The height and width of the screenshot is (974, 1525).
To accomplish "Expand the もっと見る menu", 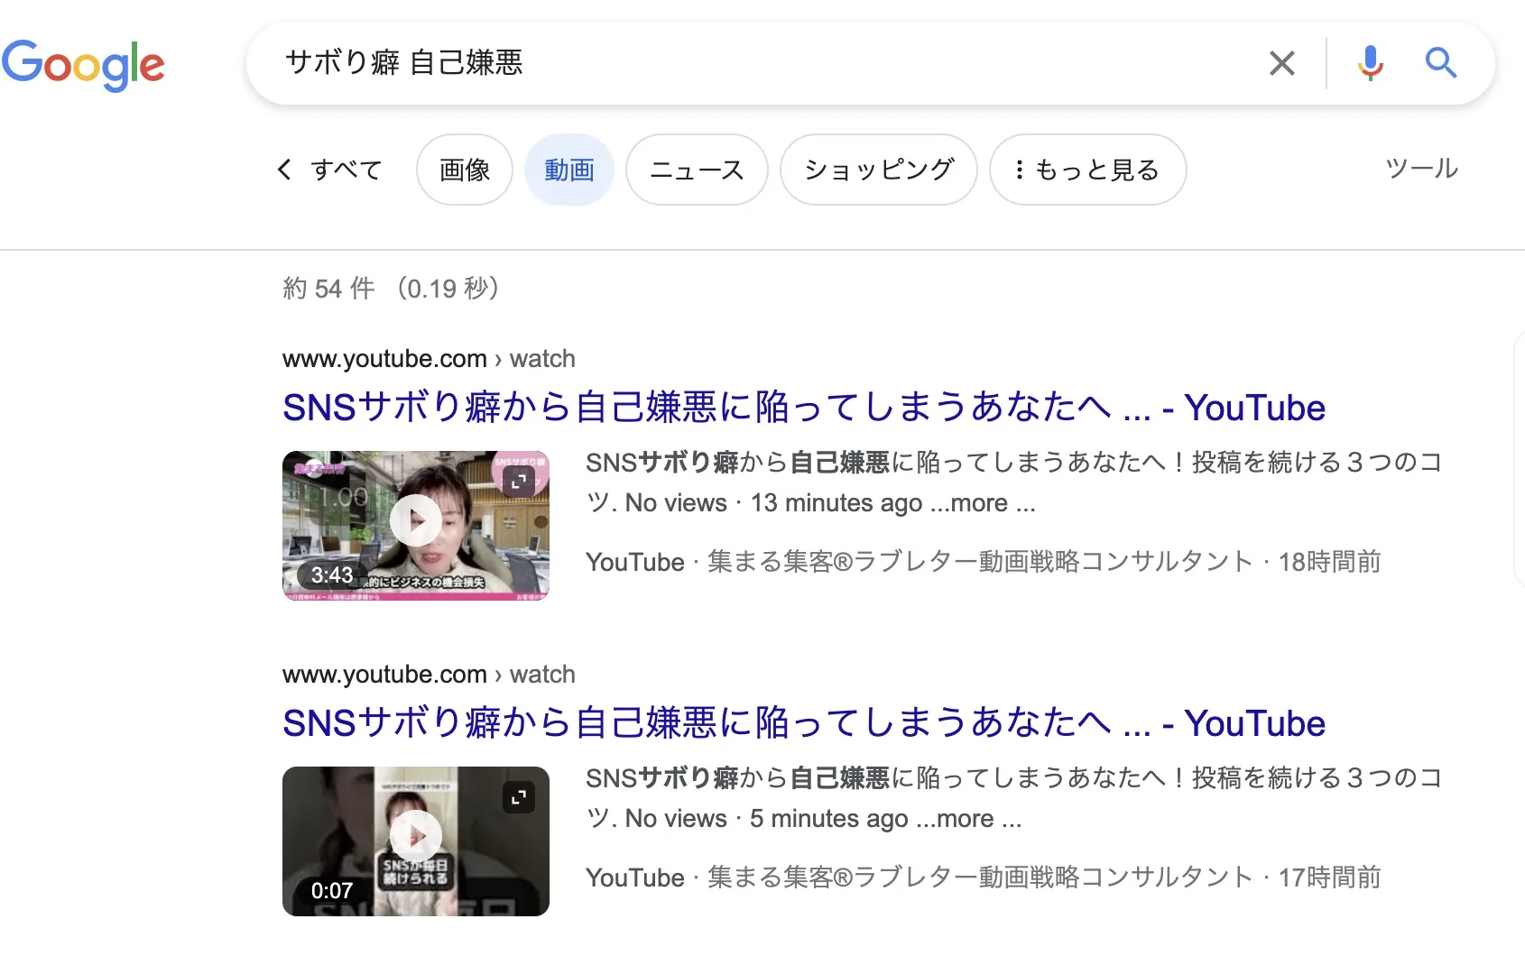I will point(1088,170).
